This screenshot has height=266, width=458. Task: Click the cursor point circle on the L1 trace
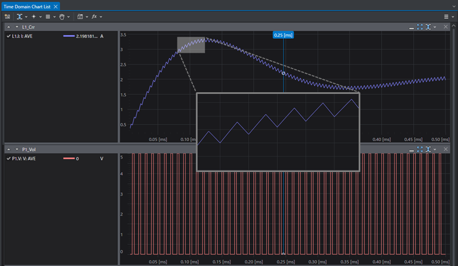(x=283, y=73)
